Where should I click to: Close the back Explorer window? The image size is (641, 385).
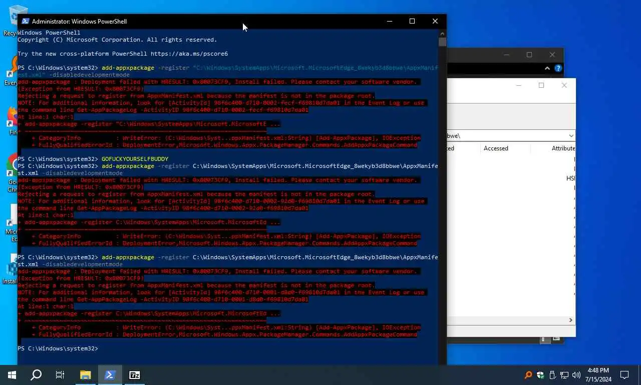[x=552, y=55]
